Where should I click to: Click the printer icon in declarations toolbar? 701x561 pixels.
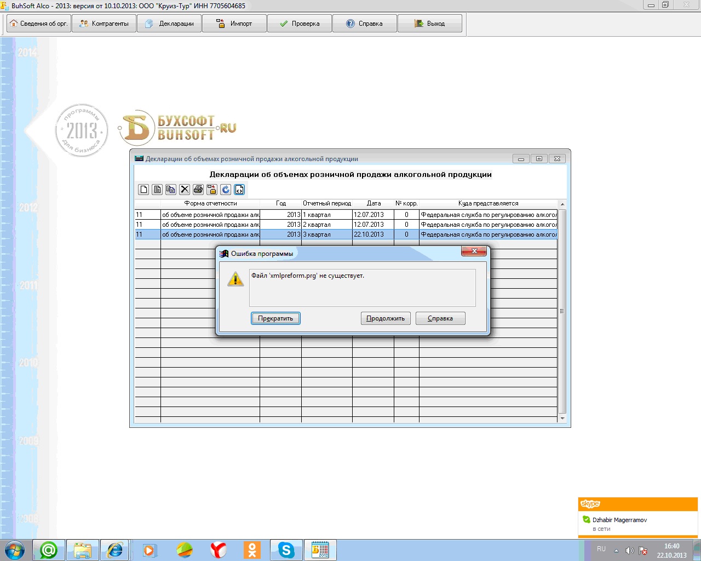point(198,190)
